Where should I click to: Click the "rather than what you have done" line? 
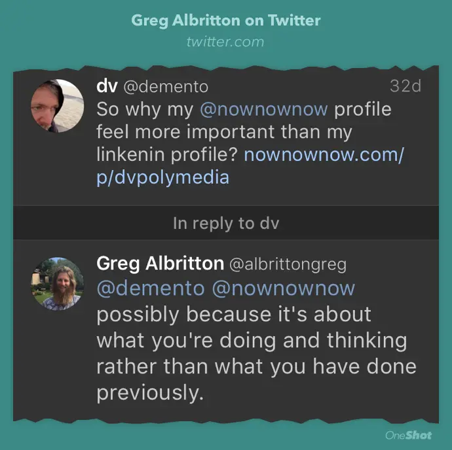pyautogui.click(x=256, y=366)
